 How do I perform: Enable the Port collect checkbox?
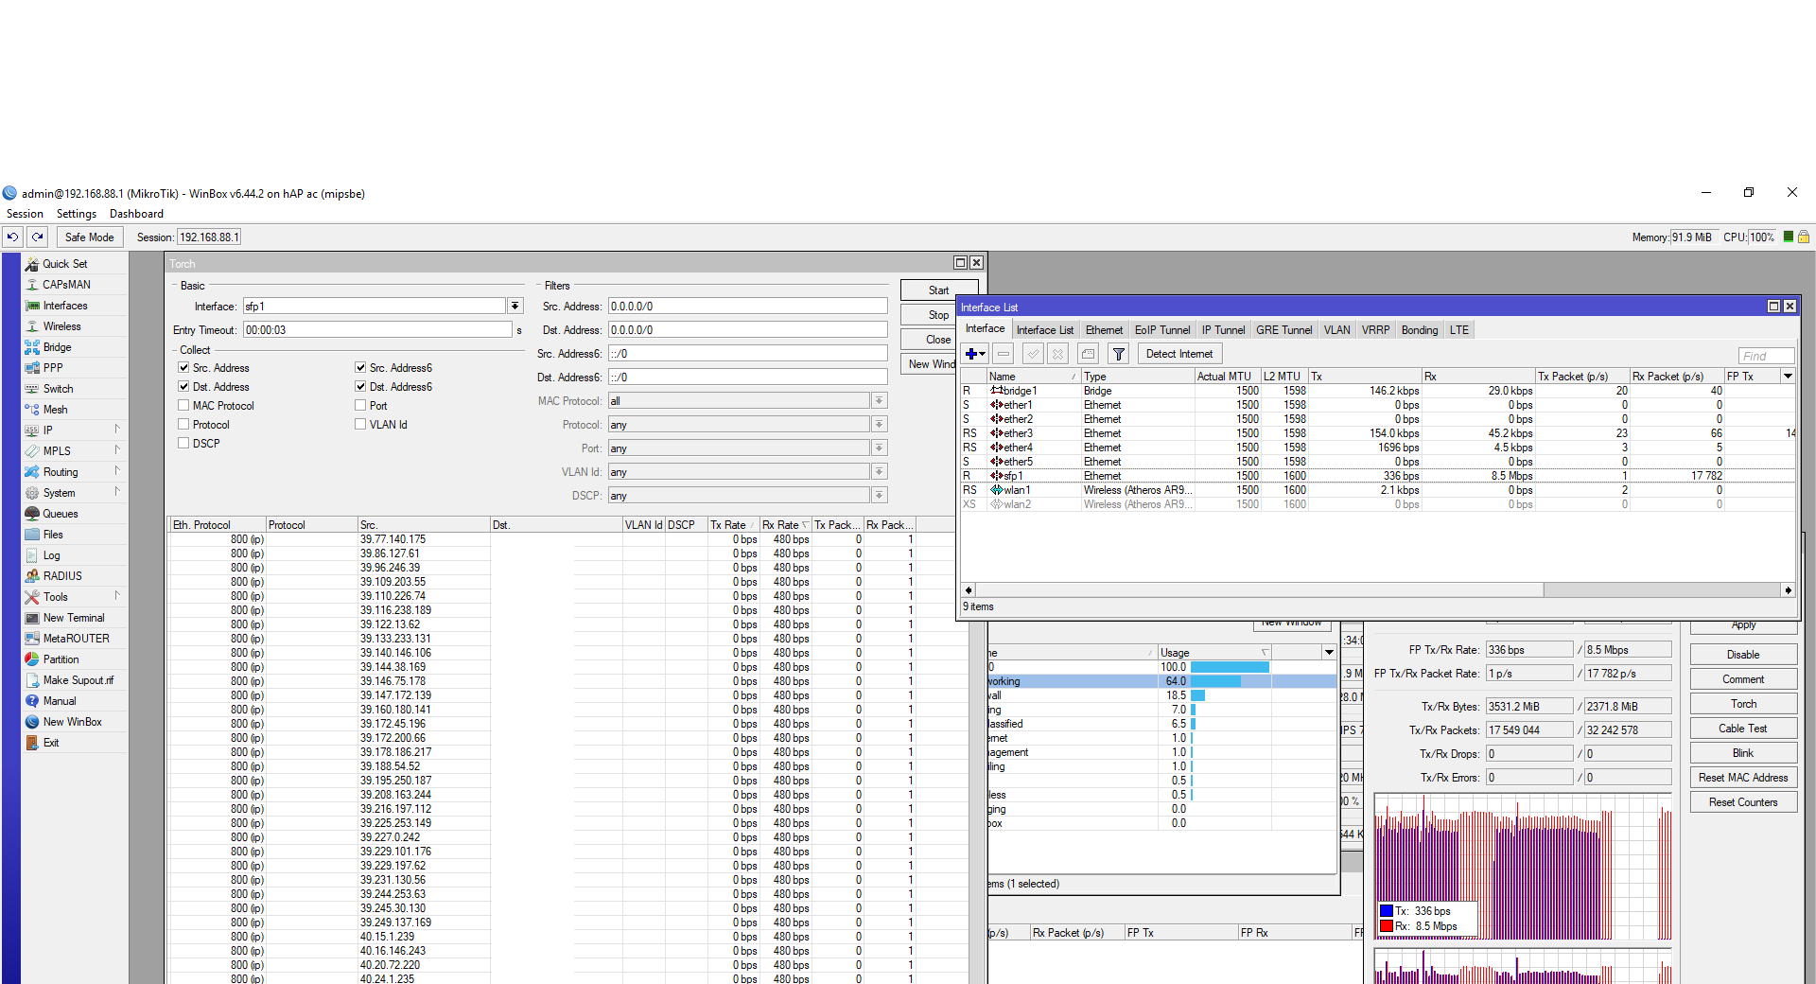click(x=360, y=405)
